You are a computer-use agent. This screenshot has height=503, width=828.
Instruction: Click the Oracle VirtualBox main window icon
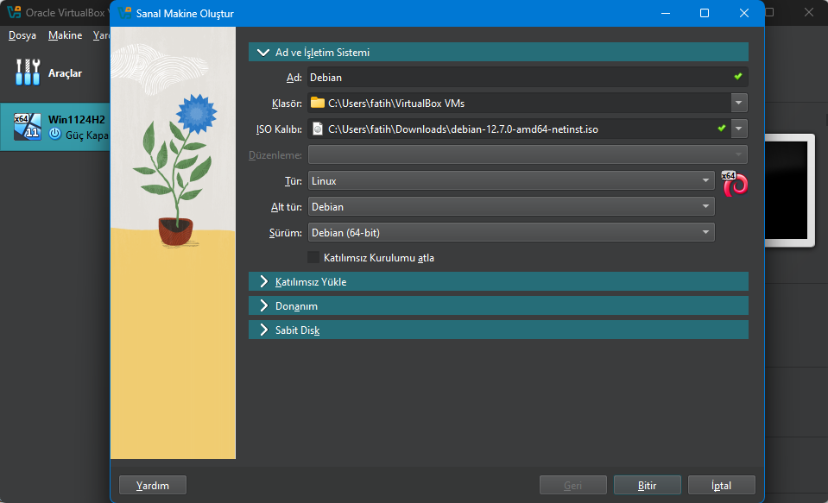(x=14, y=14)
